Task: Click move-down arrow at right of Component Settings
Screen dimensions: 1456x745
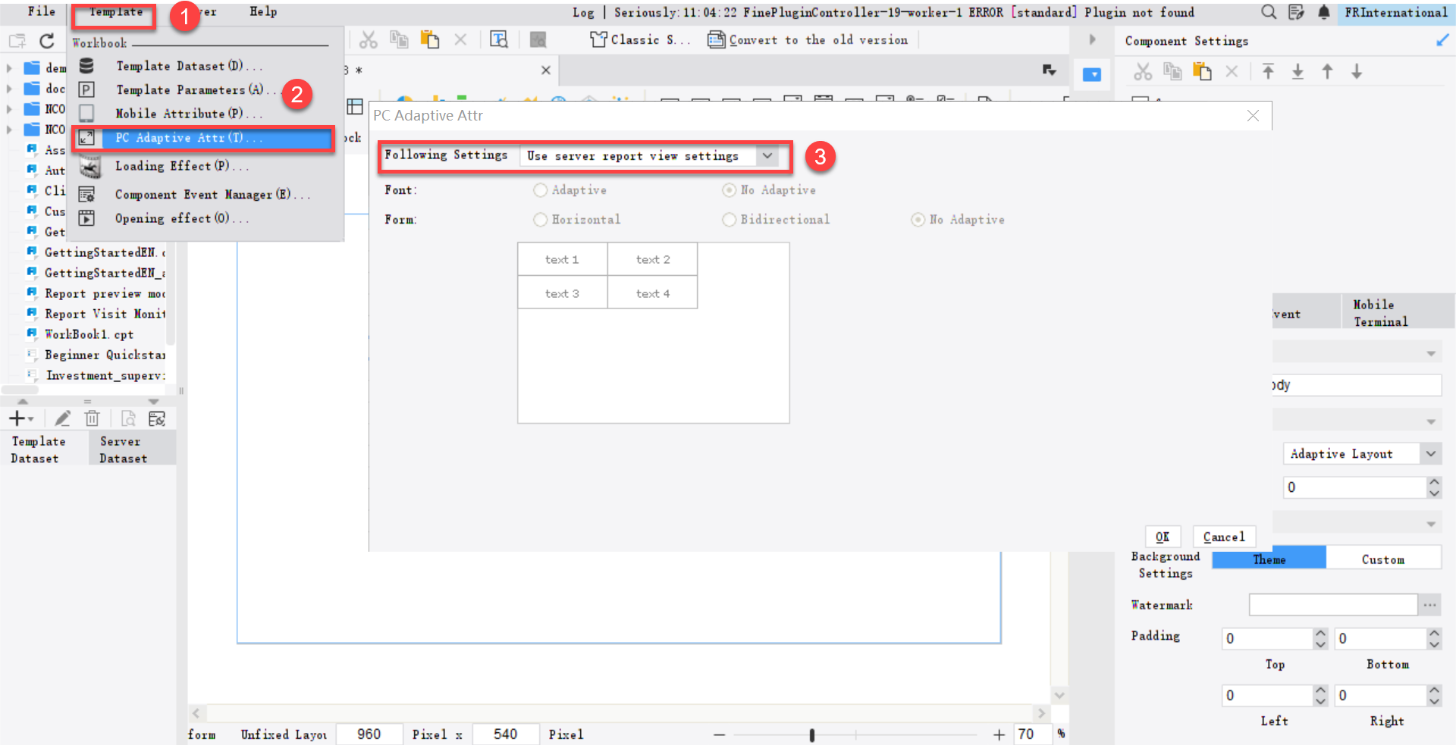Action: tap(1357, 71)
